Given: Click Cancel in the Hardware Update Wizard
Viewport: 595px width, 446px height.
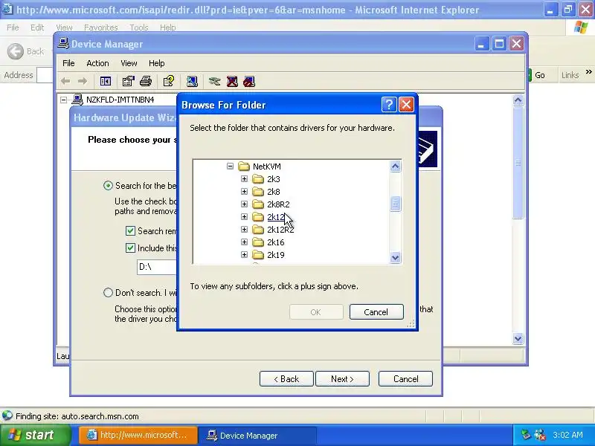Looking at the screenshot, I should click(x=405, y=379).
